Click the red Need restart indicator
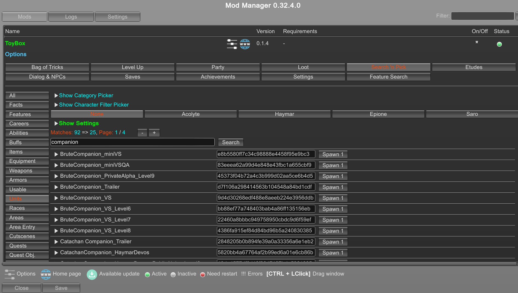This screenshot has width=518, height=293. 203,274
